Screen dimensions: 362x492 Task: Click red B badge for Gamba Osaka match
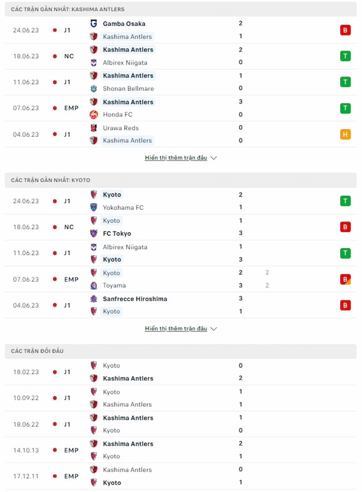pos(345,30)
